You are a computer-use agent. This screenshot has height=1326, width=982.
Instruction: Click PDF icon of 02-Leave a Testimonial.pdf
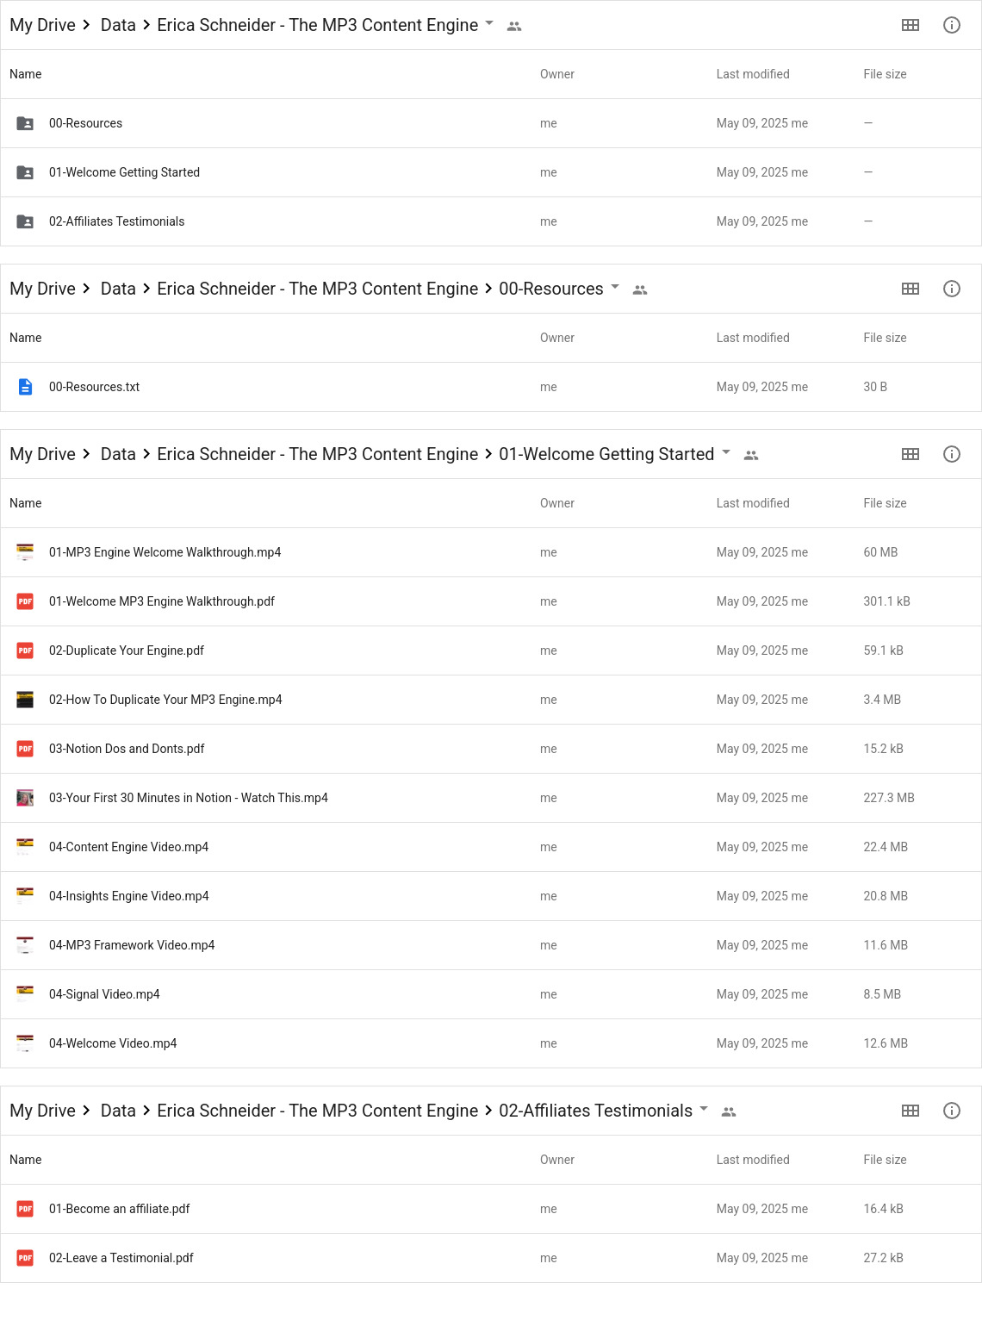[x=26, y=1258]
